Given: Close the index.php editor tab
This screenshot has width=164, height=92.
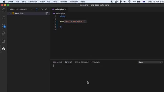Looking at the screenshot, I should click(x=66, y=9).
